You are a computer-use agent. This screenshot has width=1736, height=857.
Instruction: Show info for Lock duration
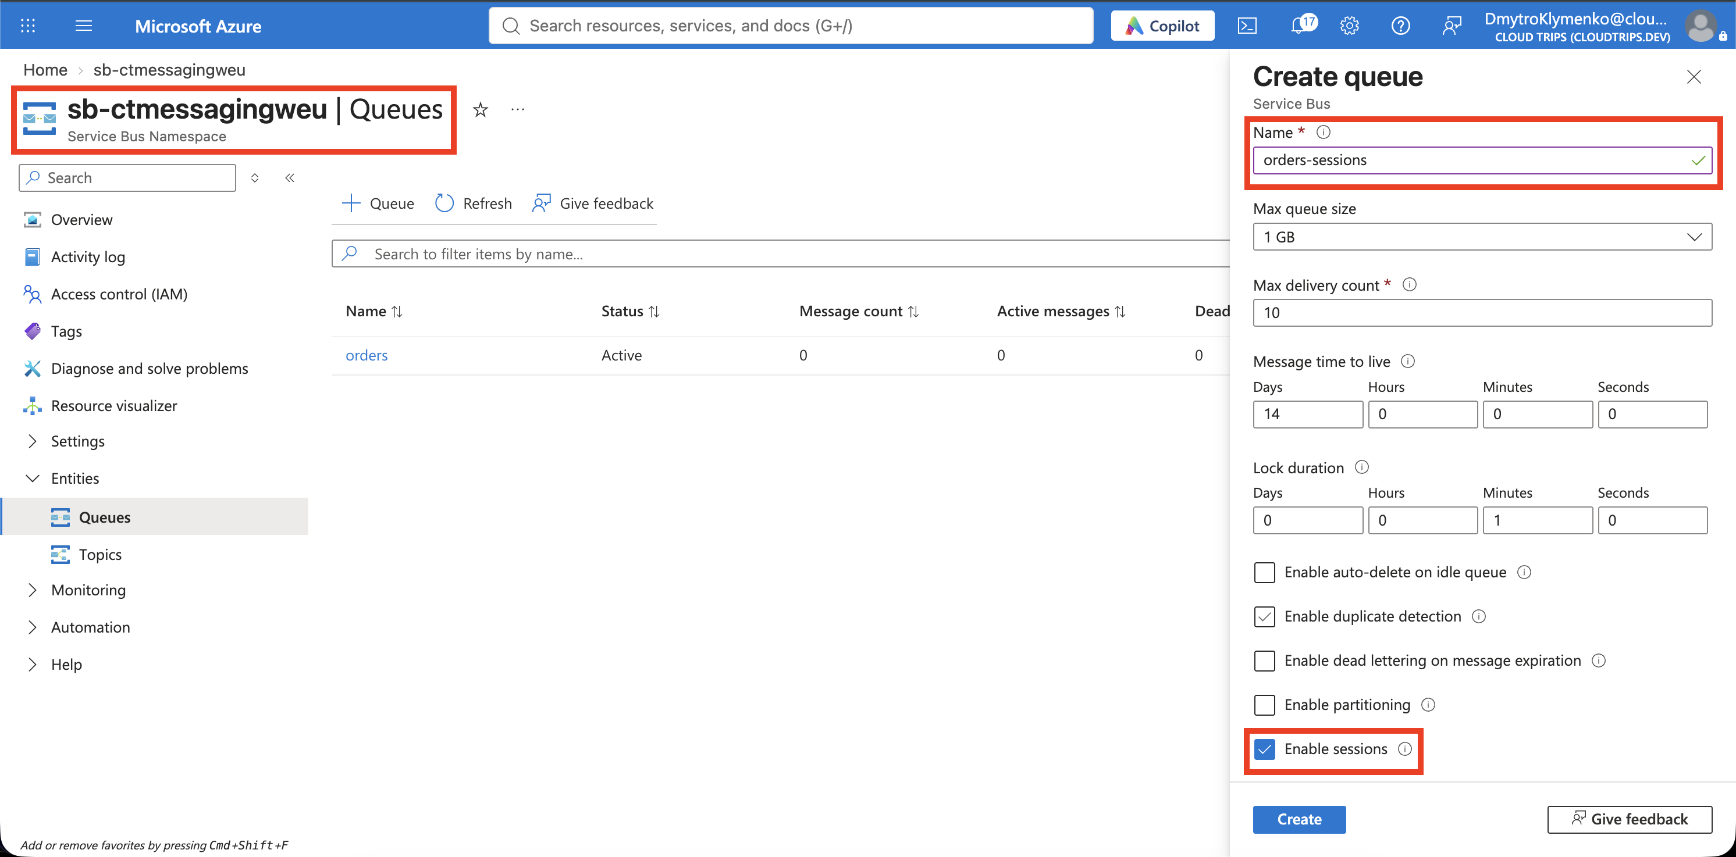(1361, 467)
